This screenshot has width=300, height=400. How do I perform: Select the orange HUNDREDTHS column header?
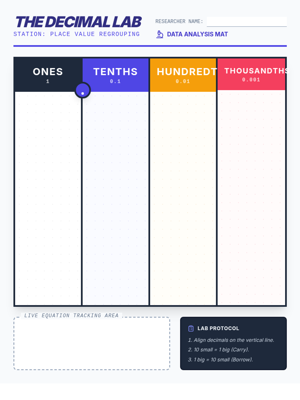(183, 75)
